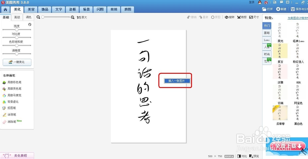Click the reset adjustments icon

pyautogui.click(x=30, y=25)
